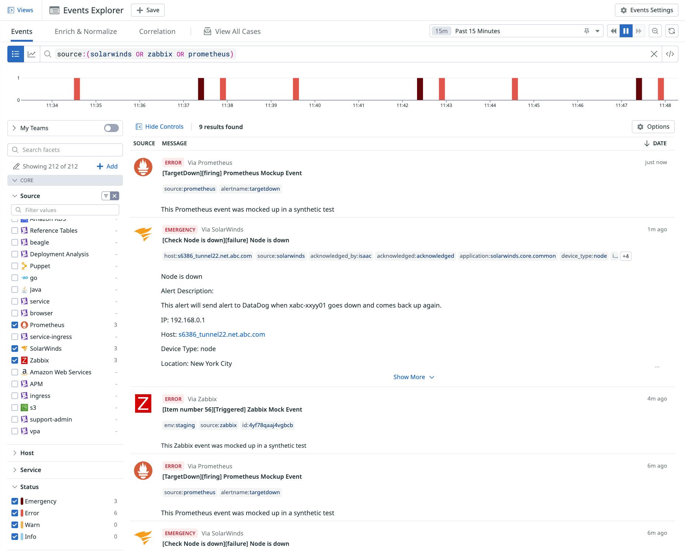Follow the s6386_tunnel22.net.abc.com host link

[x=221, y=335]
